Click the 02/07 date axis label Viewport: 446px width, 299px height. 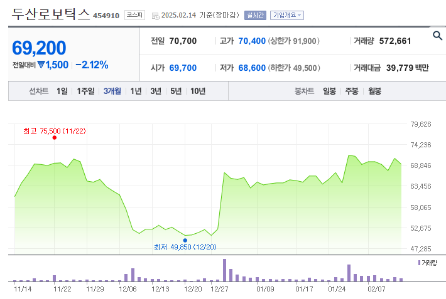[377, 290]
